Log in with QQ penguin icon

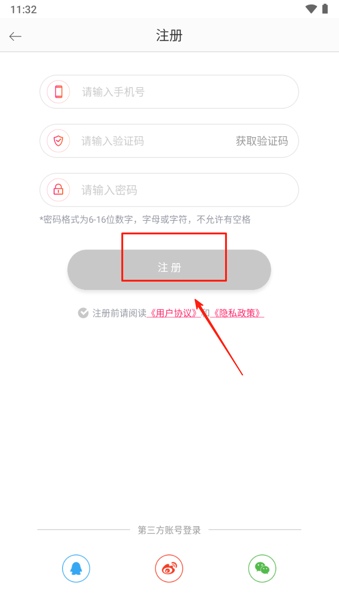(76, 568)
